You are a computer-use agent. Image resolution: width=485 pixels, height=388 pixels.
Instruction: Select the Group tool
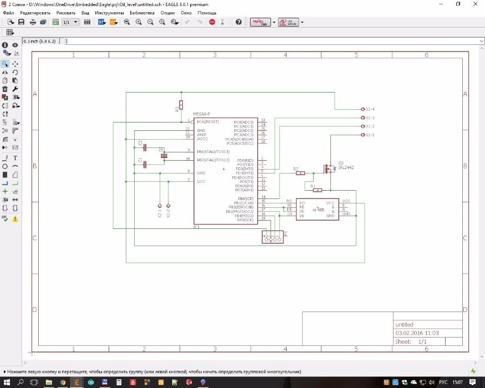click(5, 64)
